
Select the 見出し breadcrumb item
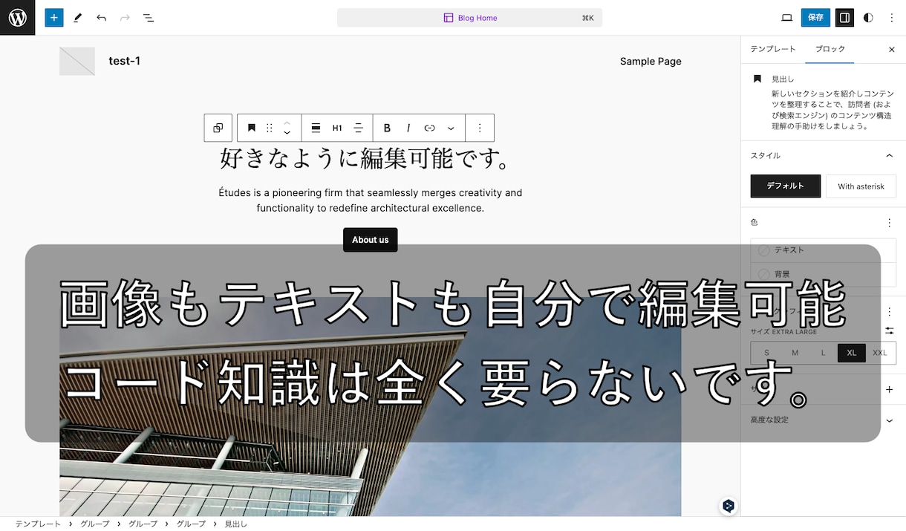(235, 524)
